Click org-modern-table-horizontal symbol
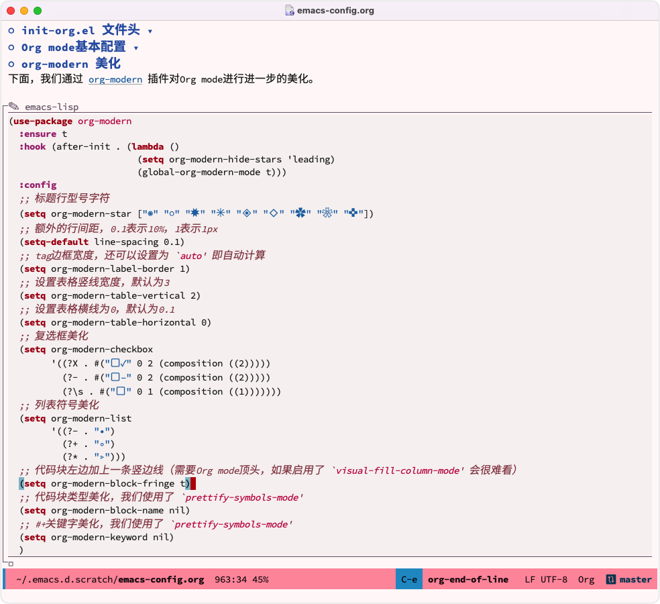Image resolution: width=660 pixels, height=604 pixels. tap(123, 323)
